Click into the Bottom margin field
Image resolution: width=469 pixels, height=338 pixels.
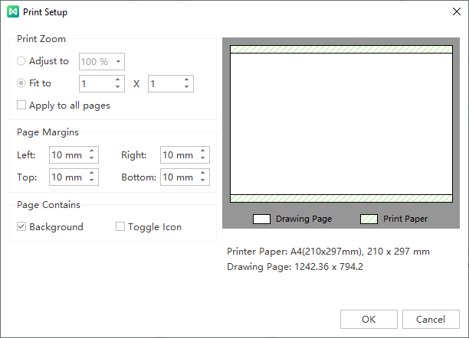tap(185, 177)
